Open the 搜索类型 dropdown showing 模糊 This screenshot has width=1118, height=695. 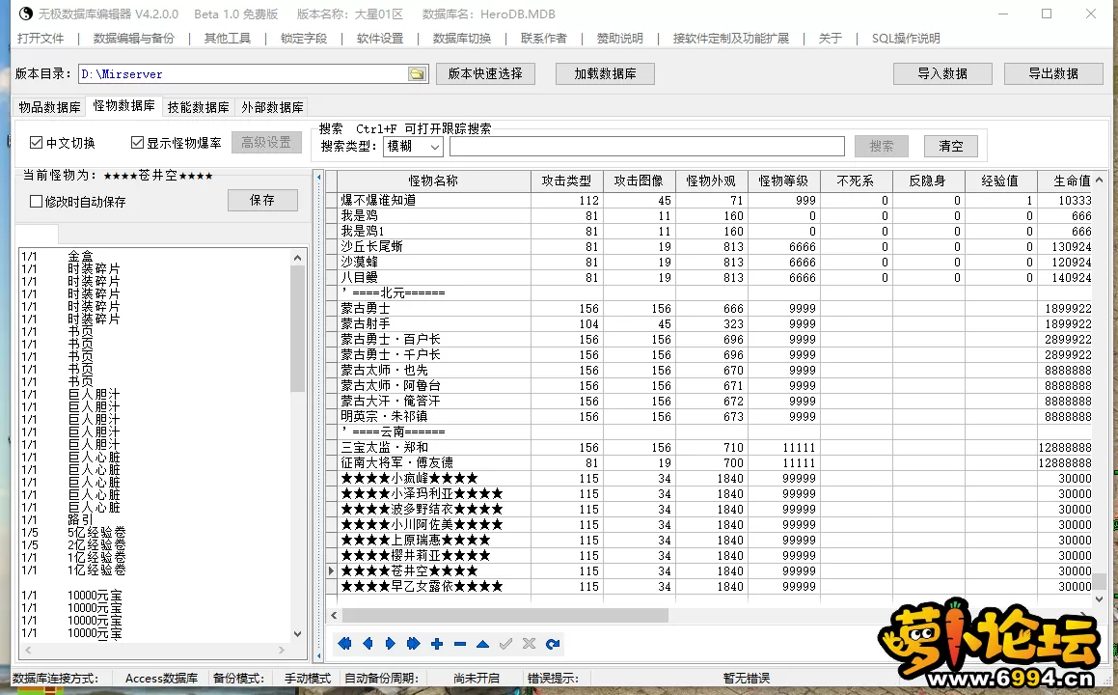pos(414,147)
